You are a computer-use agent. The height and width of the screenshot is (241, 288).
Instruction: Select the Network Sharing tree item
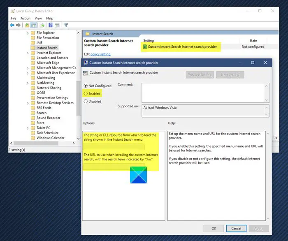click(x=49, y=88)
